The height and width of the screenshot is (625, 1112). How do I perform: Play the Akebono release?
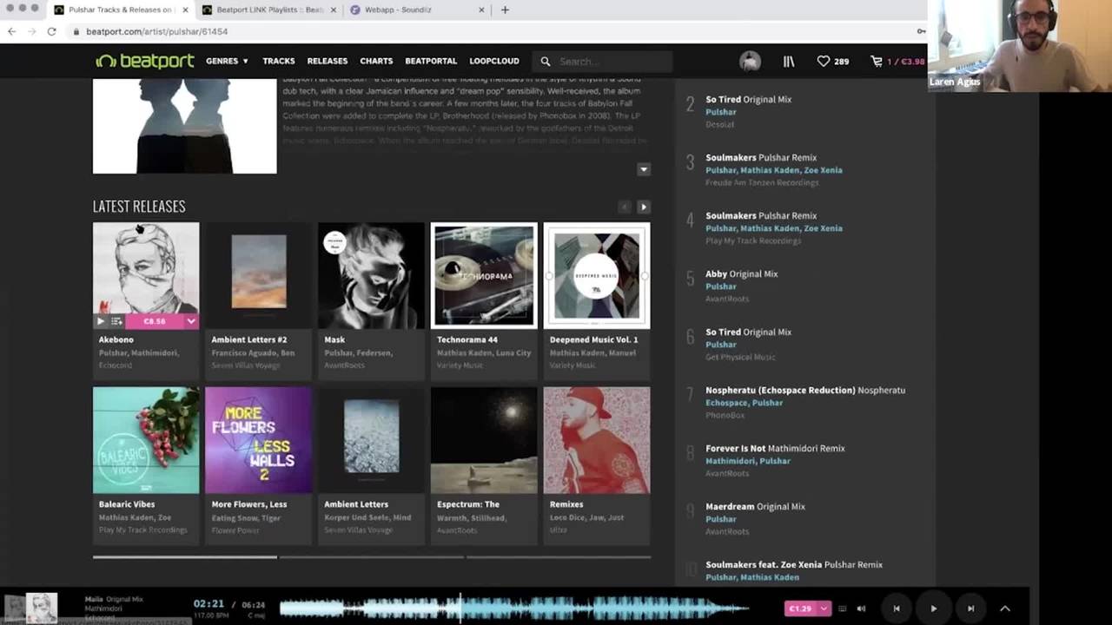(101, 321)
